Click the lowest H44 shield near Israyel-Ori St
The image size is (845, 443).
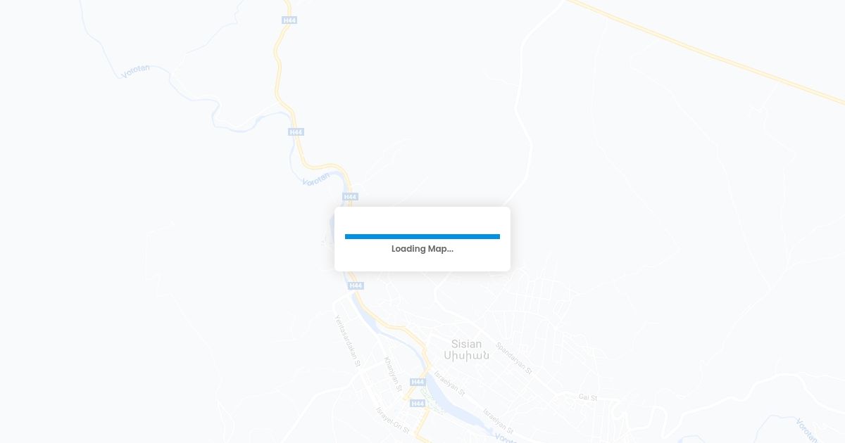[418, 404]
